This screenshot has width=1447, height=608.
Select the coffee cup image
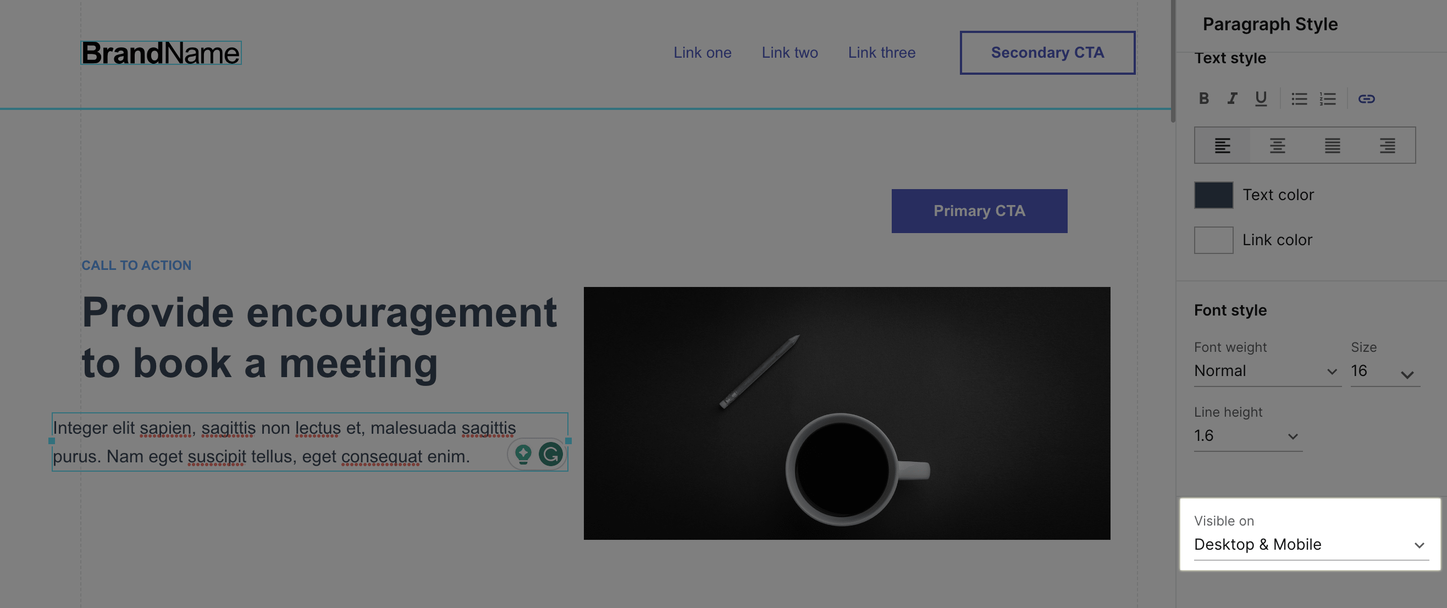pos(847,413)
